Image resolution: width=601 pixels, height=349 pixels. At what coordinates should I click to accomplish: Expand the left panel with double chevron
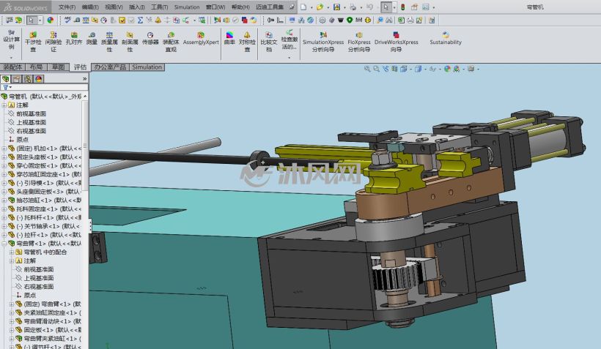click(85, 79)
